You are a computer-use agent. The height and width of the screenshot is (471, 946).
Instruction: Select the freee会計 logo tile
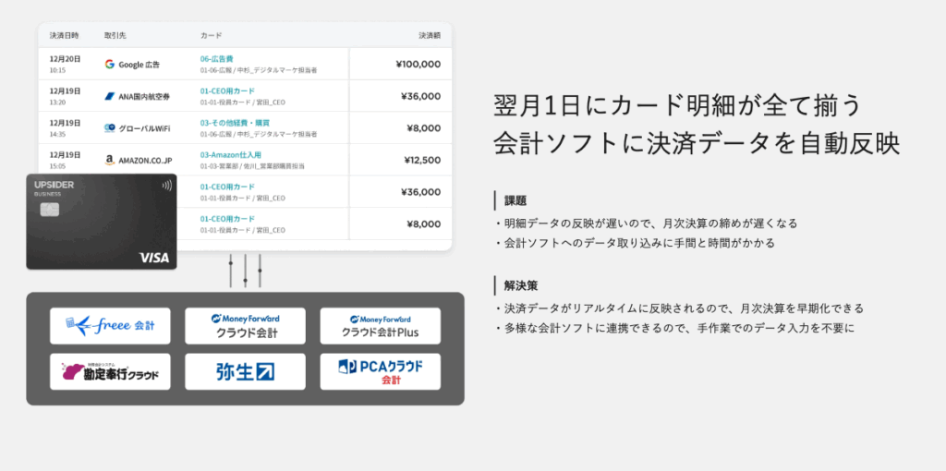tap(110, 326)
